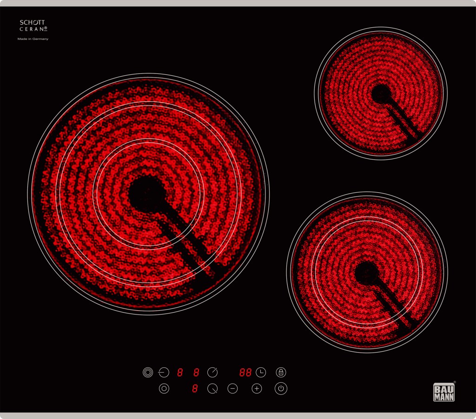Click the Made in Germany text

[x=33, y=39]
